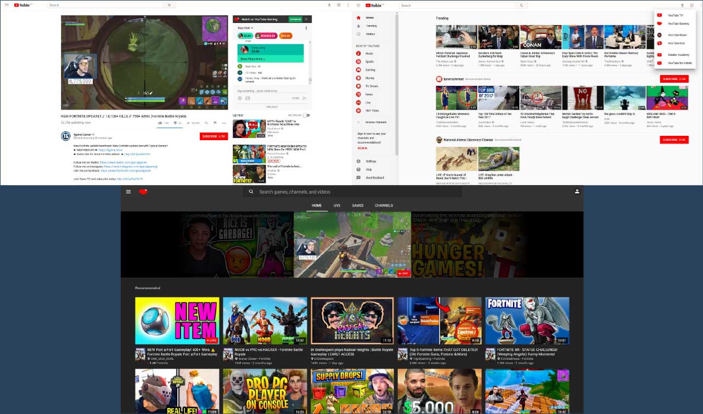Viewport: 703px width, 414px height.
Task: Click send arrow in live chat box
Action: (x=305, y=98)
